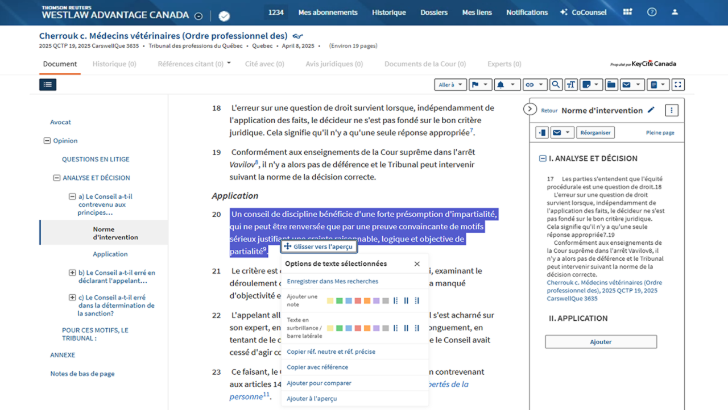728x410 pixels.
Task: Collapse I. ANALYSE ET DÉCISION in the outline panel
Action: point(543,158)
